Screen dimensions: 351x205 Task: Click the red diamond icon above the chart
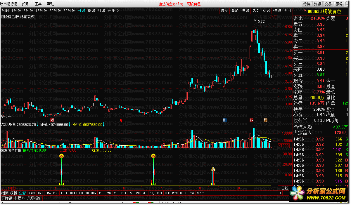coord(272,17)
